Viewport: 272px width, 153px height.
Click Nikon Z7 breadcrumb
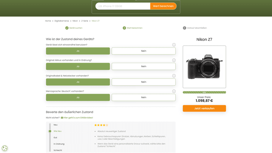tap(96, 21)
